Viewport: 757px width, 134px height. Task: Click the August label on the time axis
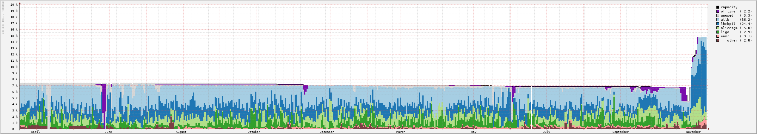(181, 132)
